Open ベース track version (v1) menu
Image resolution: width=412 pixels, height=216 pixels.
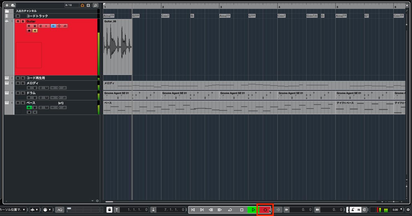(x=61, y=103)
